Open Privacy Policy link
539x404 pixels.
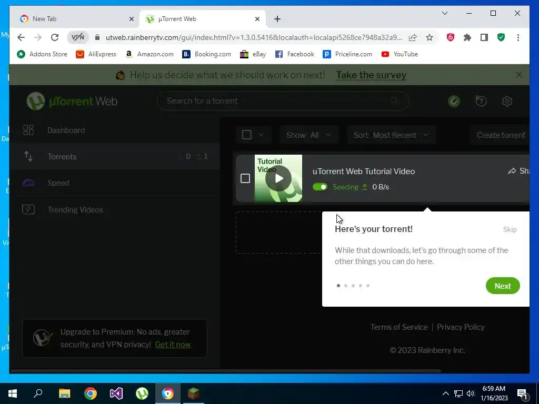tap(461, 327)
